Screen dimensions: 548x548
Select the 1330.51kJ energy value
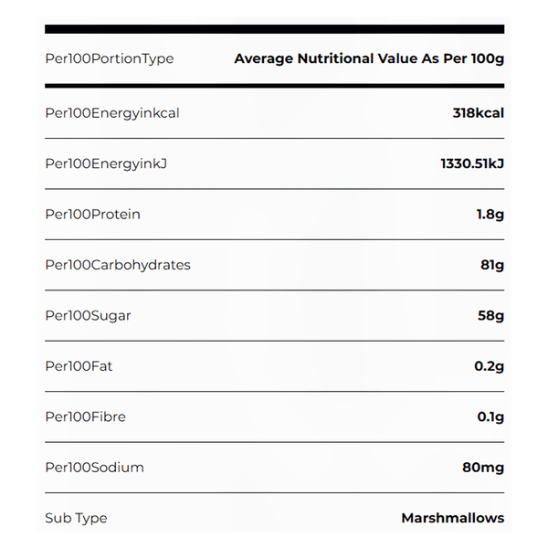point(472,163)
